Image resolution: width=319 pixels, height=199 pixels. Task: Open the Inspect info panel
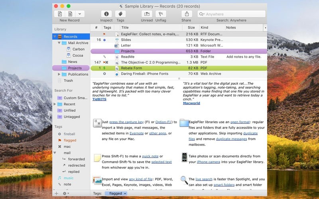click(x=106, y=14)
